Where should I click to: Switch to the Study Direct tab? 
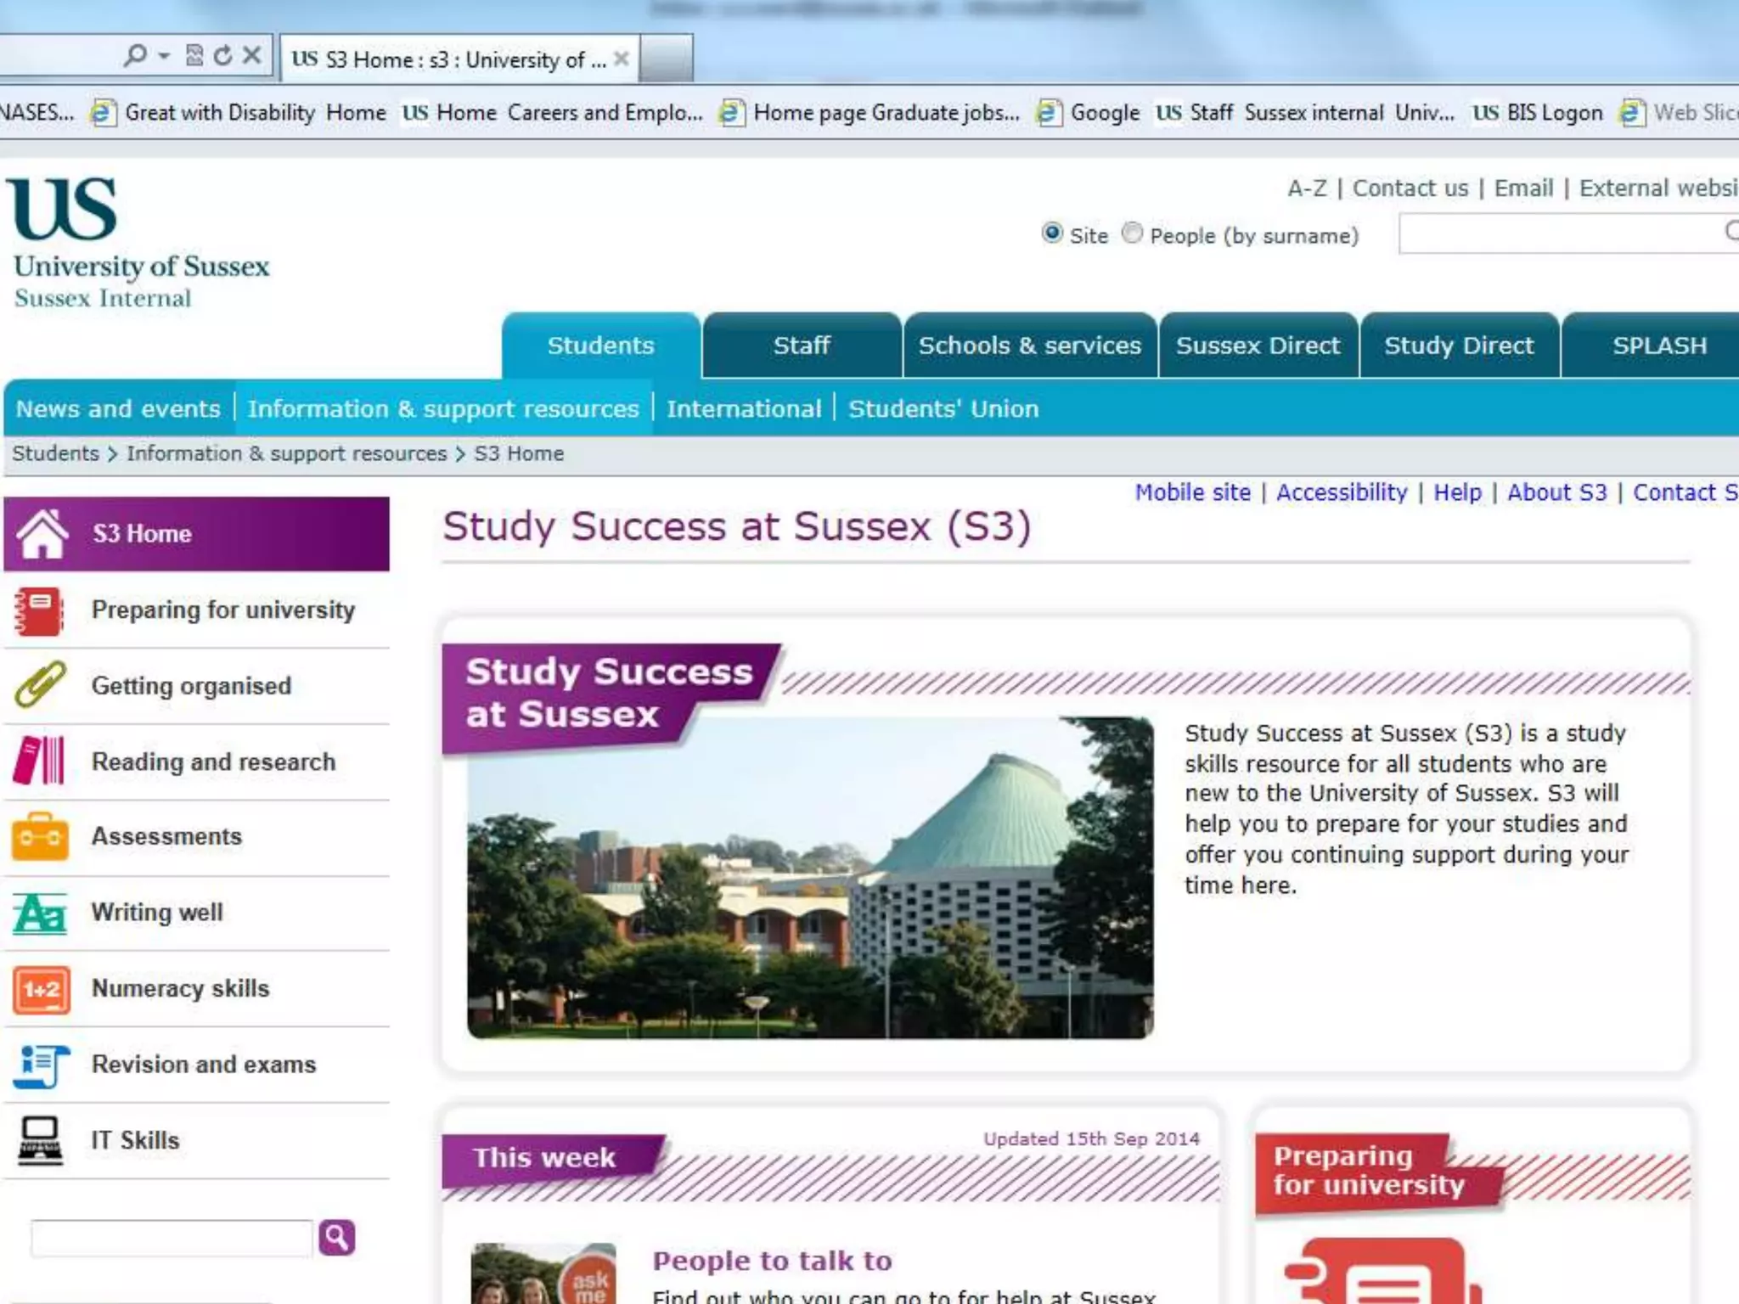[x=1459, y=346]
